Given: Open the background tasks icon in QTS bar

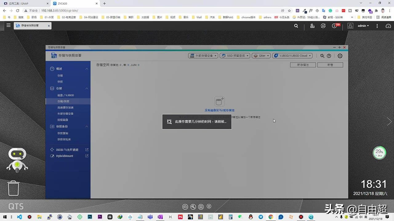Looking at the screenshot, I should point(312,26).
